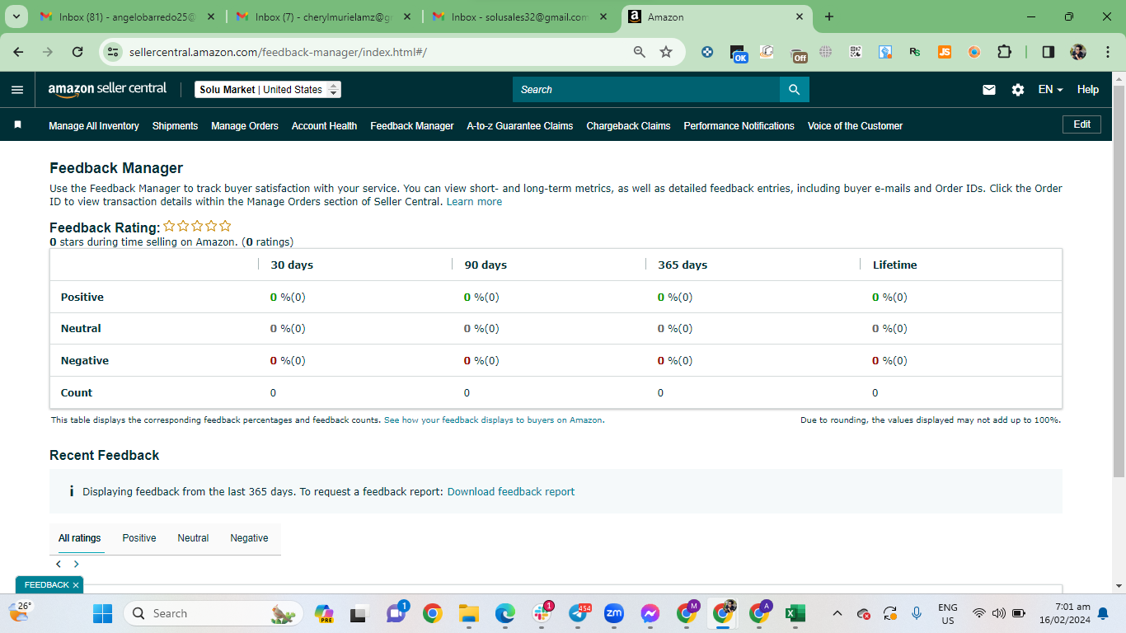Open Slack from the taskbar
This screenshot has height=633, width=1126.
click(542, 613)
